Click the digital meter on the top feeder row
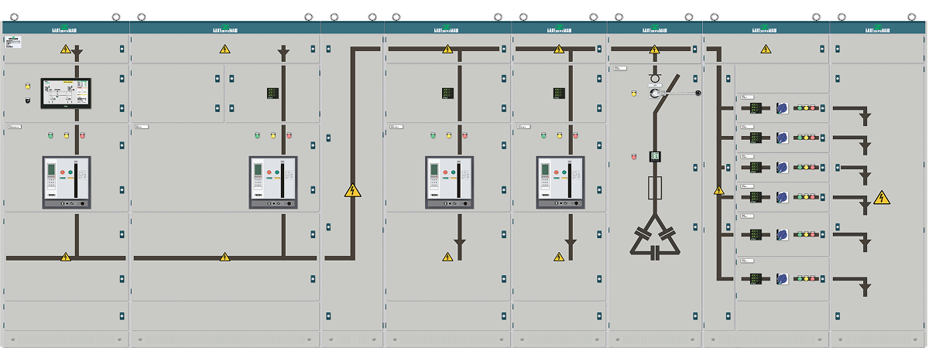 pos(756,108)
